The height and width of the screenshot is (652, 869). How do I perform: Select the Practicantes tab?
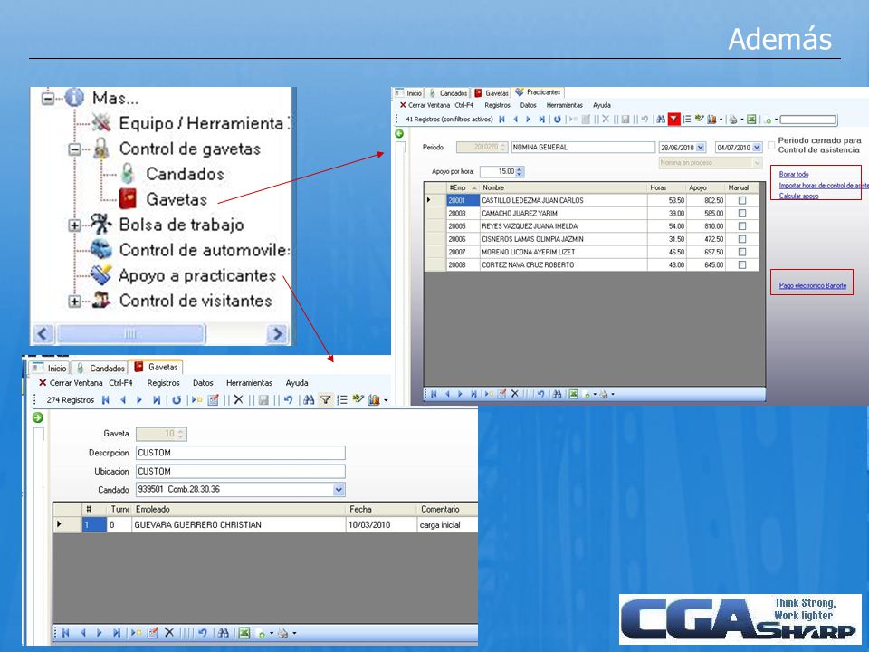[x=538, y=92]
